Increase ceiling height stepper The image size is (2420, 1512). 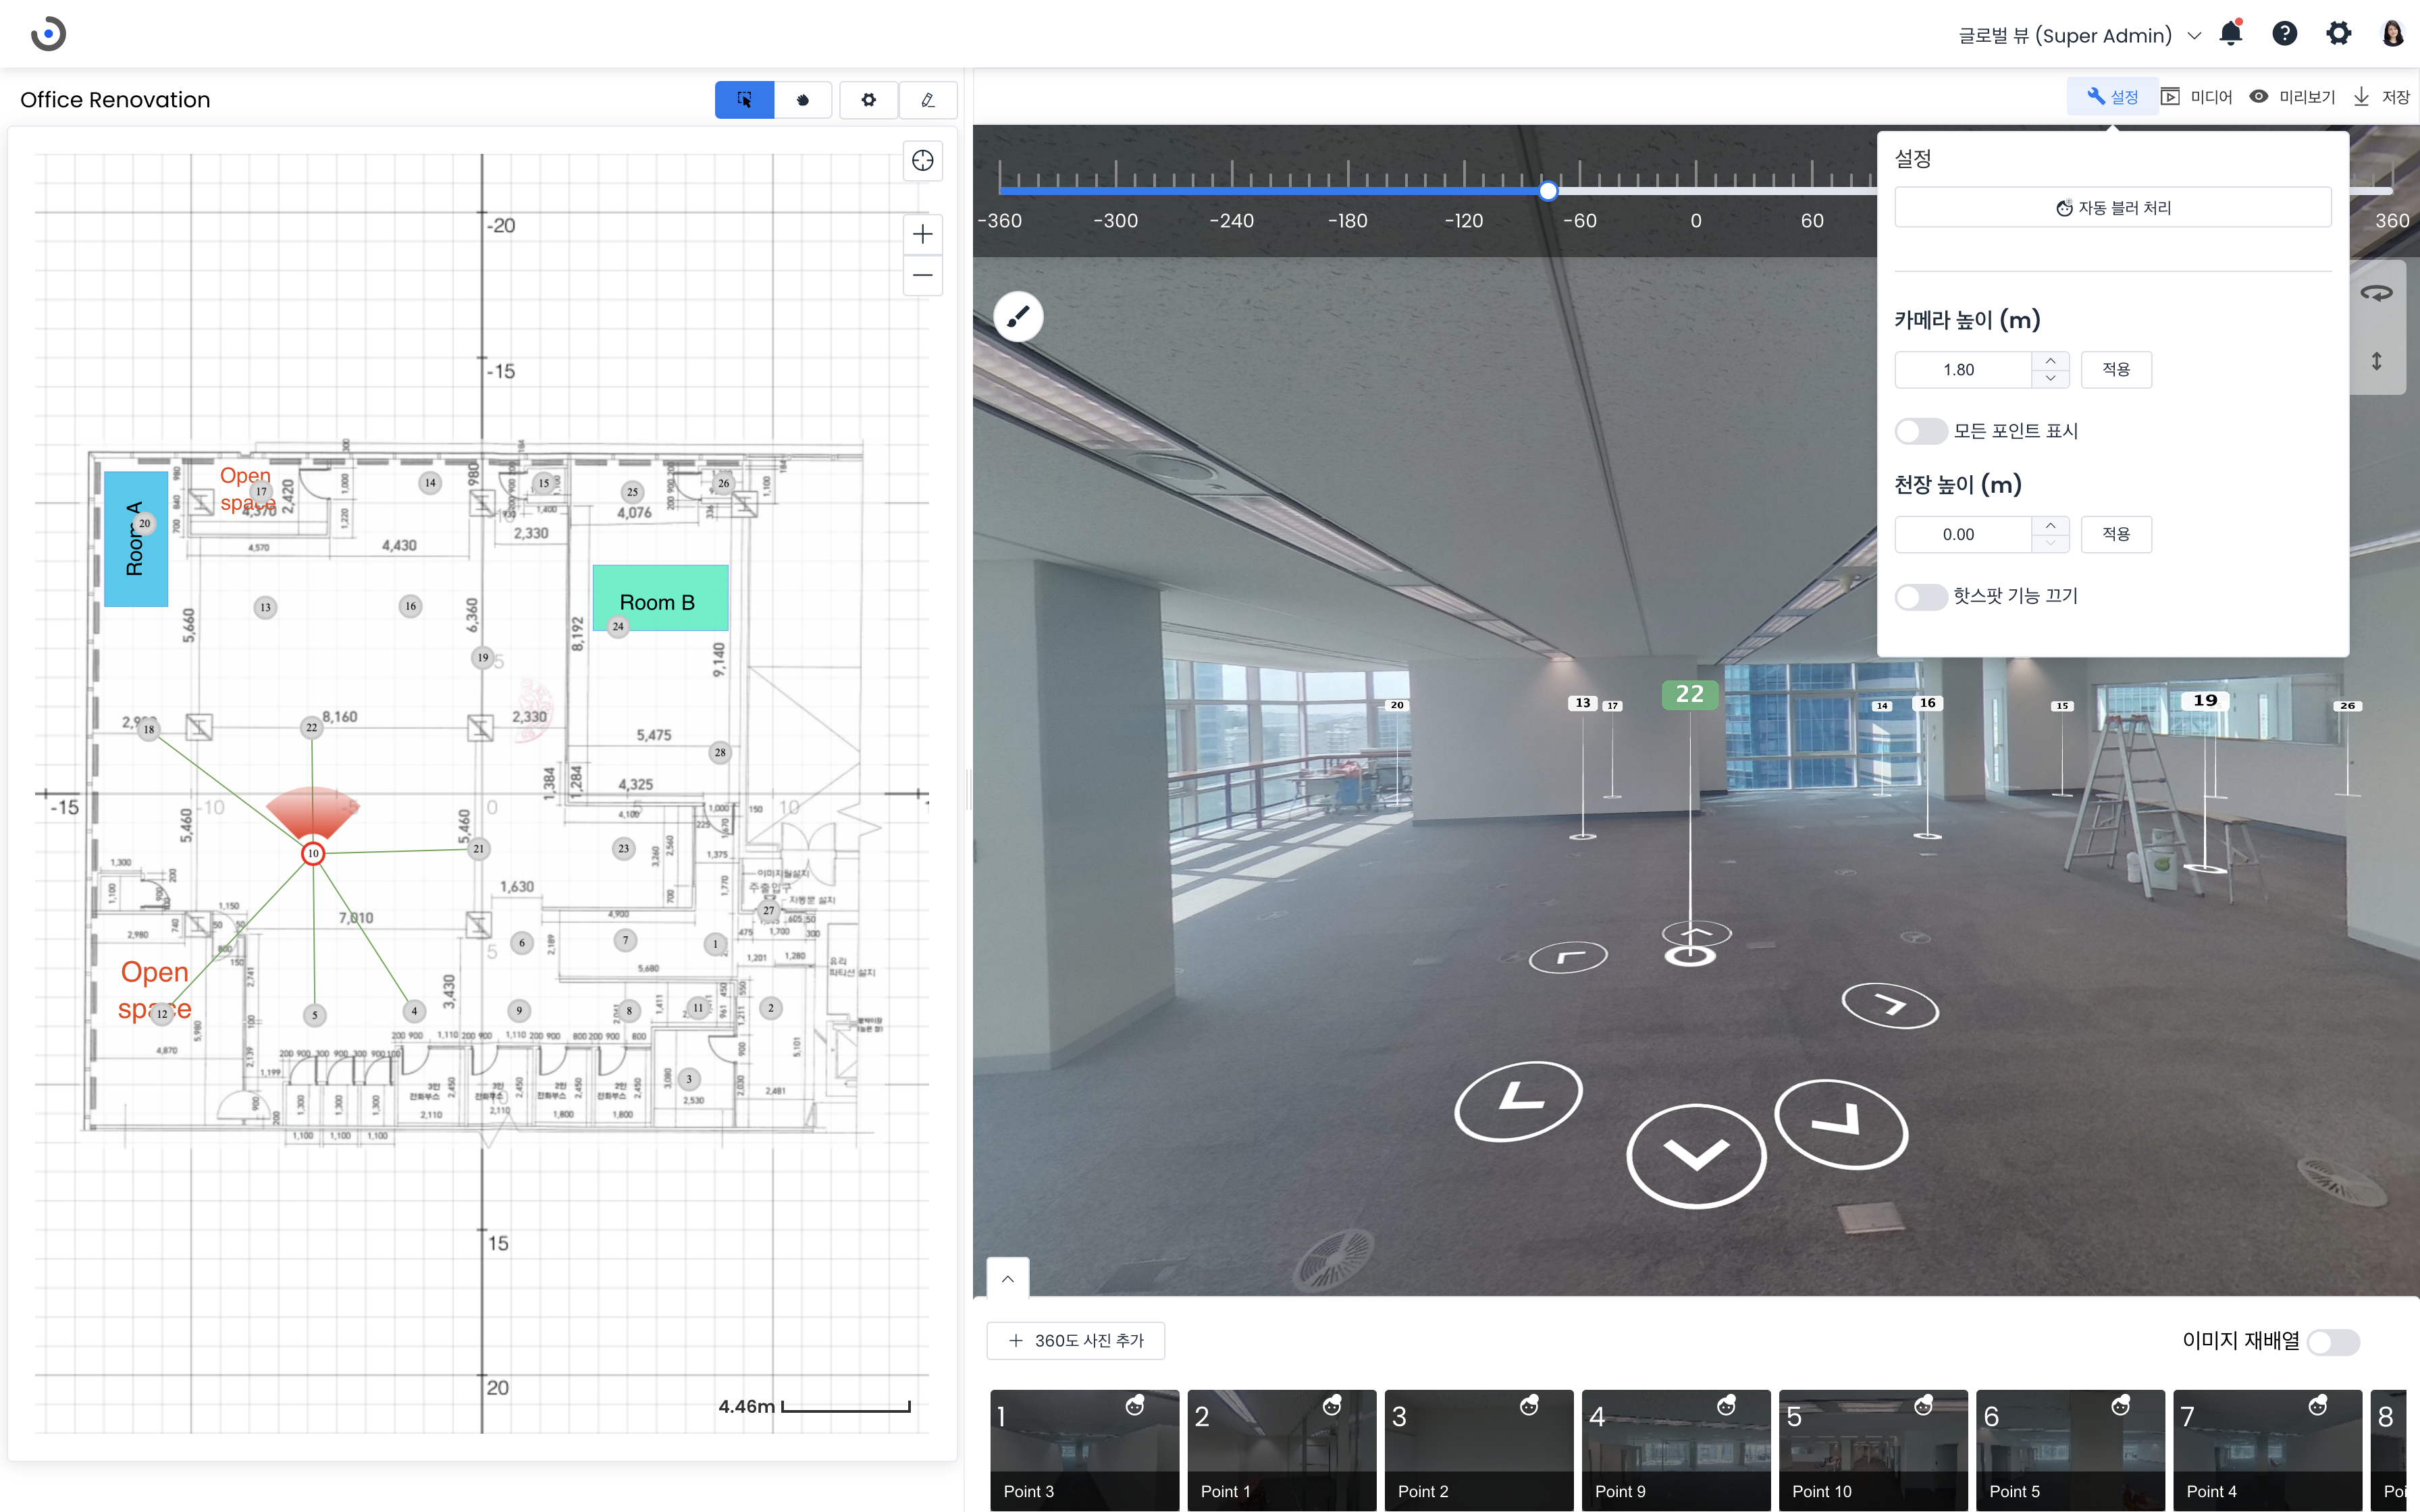[x=2050, y=526]
